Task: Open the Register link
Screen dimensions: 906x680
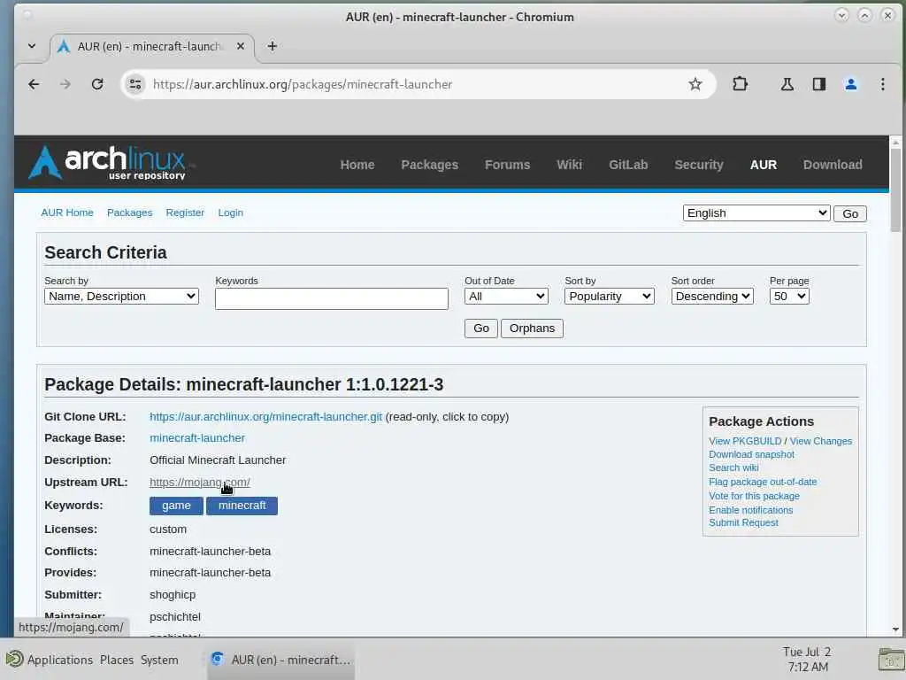Action: (185, 212)
